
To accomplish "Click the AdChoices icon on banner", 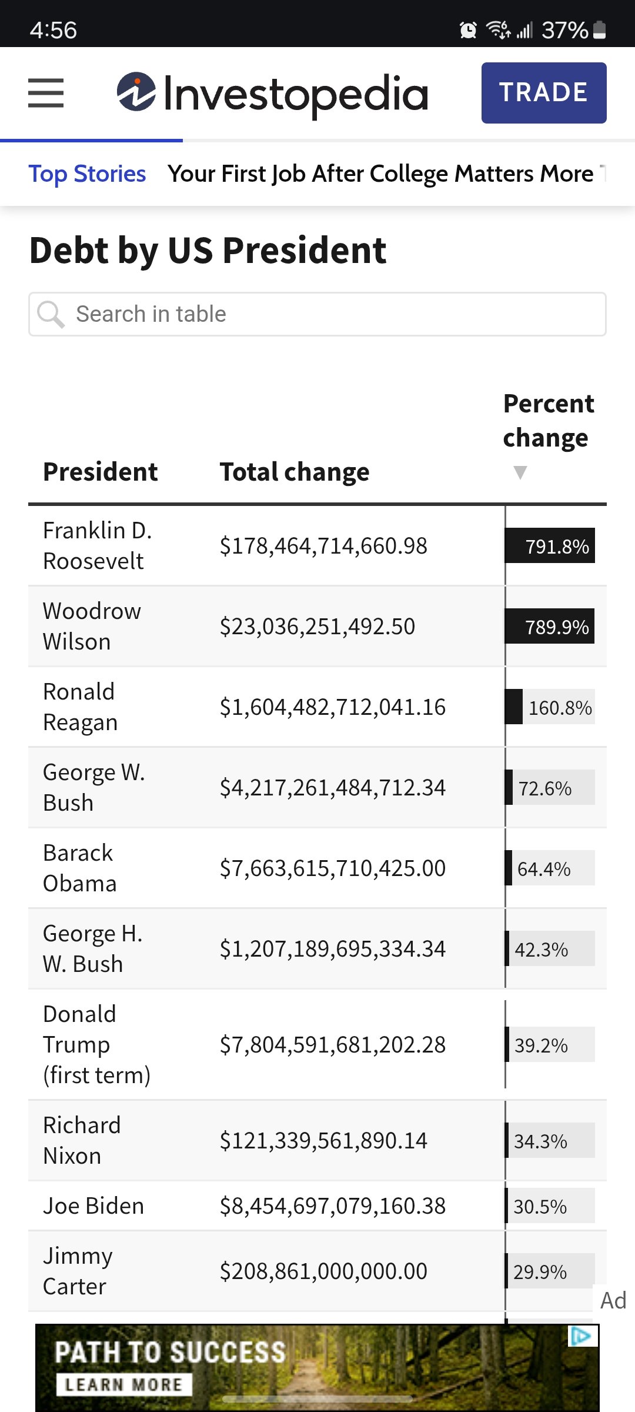I will point(581,1336).
